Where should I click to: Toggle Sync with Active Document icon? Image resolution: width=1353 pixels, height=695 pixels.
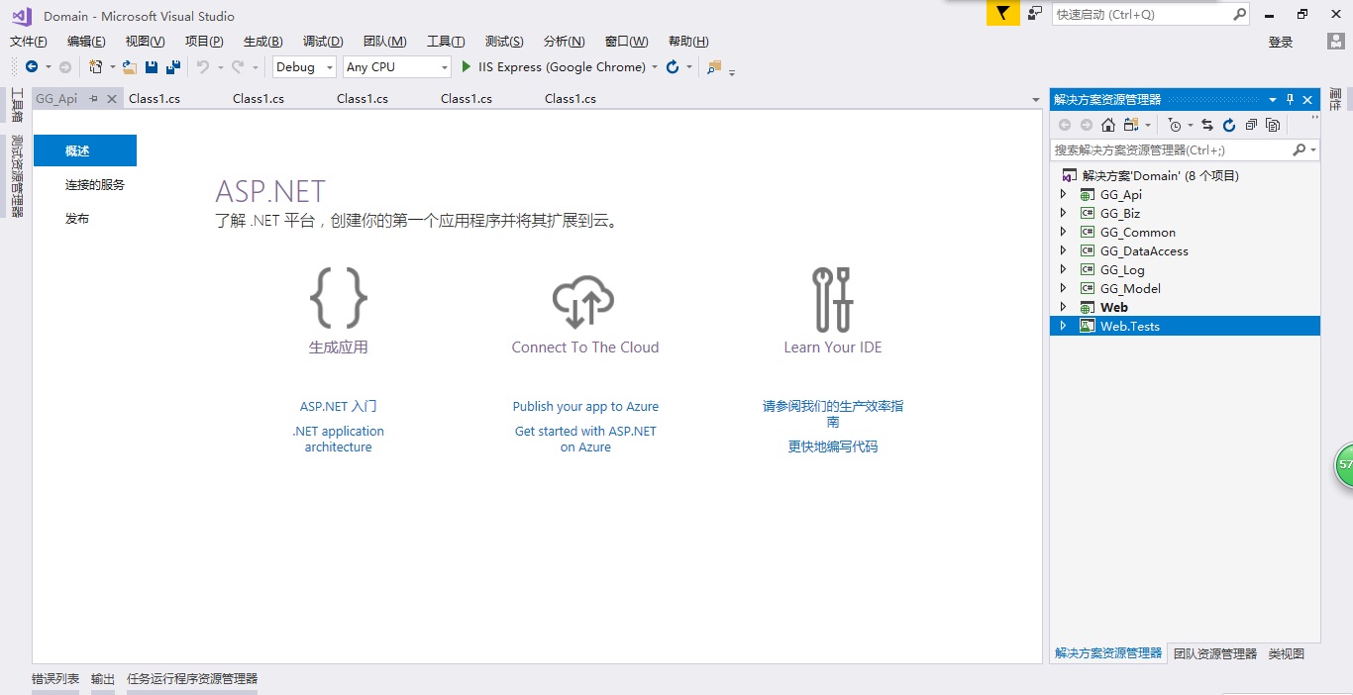click(1207, 125)
